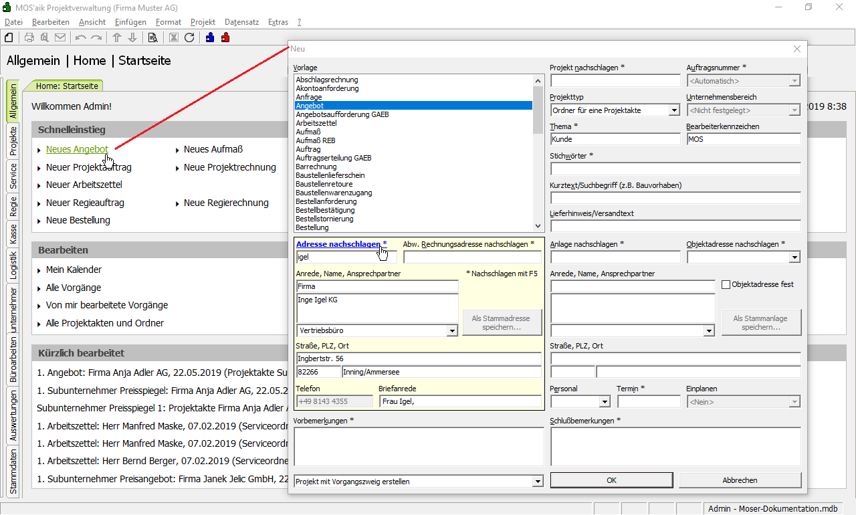Click the red puzzle piece icon
856x515 pixels.
click(225, 37)
